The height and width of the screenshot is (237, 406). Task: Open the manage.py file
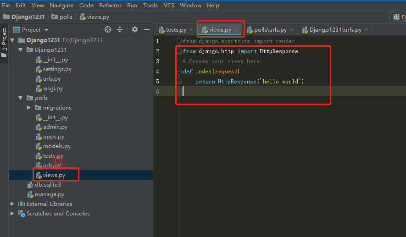pos(49,194)
